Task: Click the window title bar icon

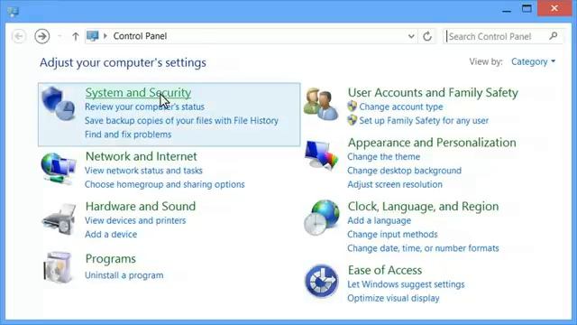Action: point(13,12)
